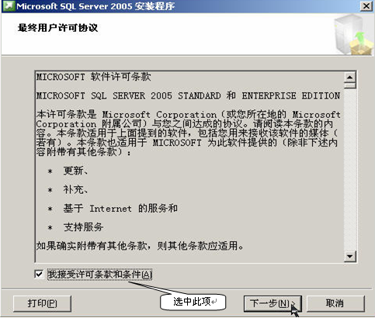
Task: Cancel setup with the 取消 button
Action: point(335,303)
